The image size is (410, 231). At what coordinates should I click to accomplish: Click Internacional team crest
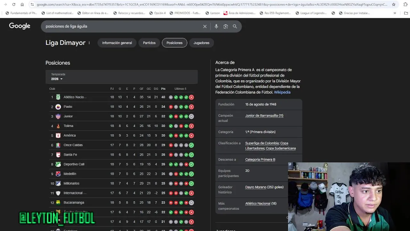pos(58,193)
